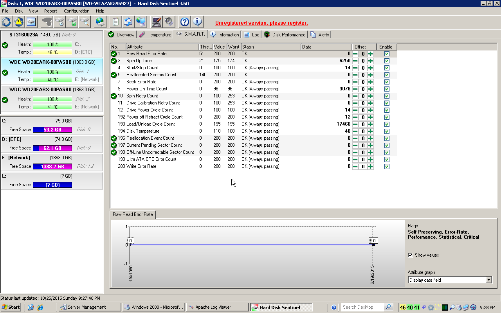Uncheck the Show values checkbox
Viewport: 501px width, 313px height.
[x=410, y=255]
